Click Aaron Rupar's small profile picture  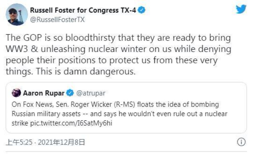pyautogui.click(x=16, y=93)
